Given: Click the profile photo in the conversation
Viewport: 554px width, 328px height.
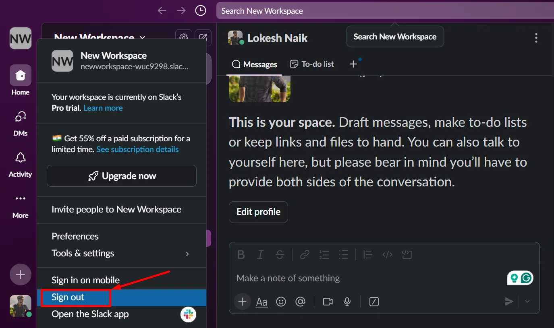Looking at the screenshot, I should 259,89.
